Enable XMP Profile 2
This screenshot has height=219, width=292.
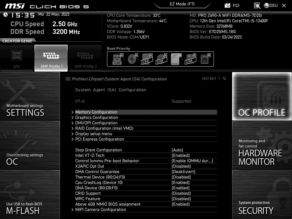click(86, 58)
